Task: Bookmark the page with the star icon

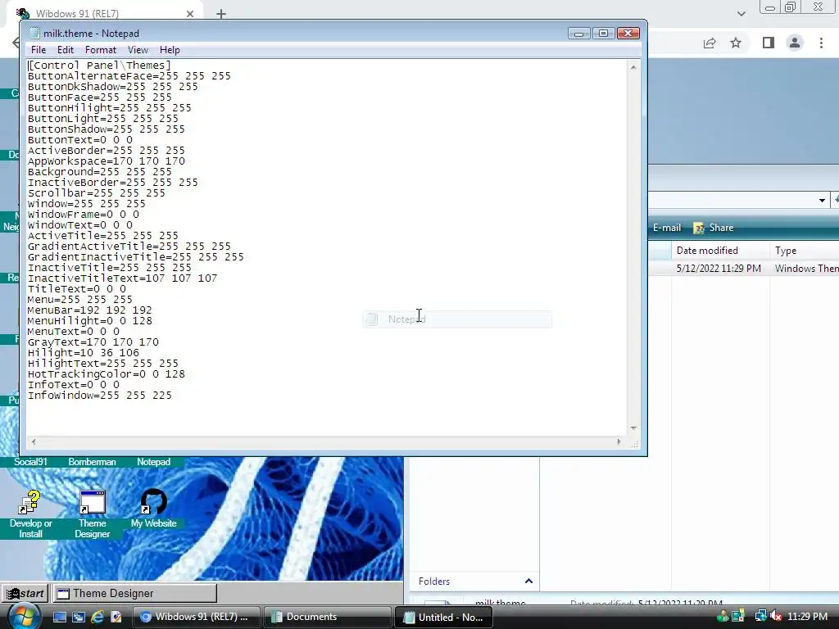Action: tap(736, 43)
